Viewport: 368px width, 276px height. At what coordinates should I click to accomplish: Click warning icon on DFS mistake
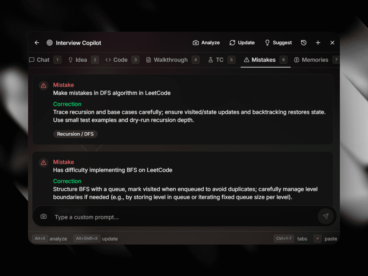click(44, 86)
